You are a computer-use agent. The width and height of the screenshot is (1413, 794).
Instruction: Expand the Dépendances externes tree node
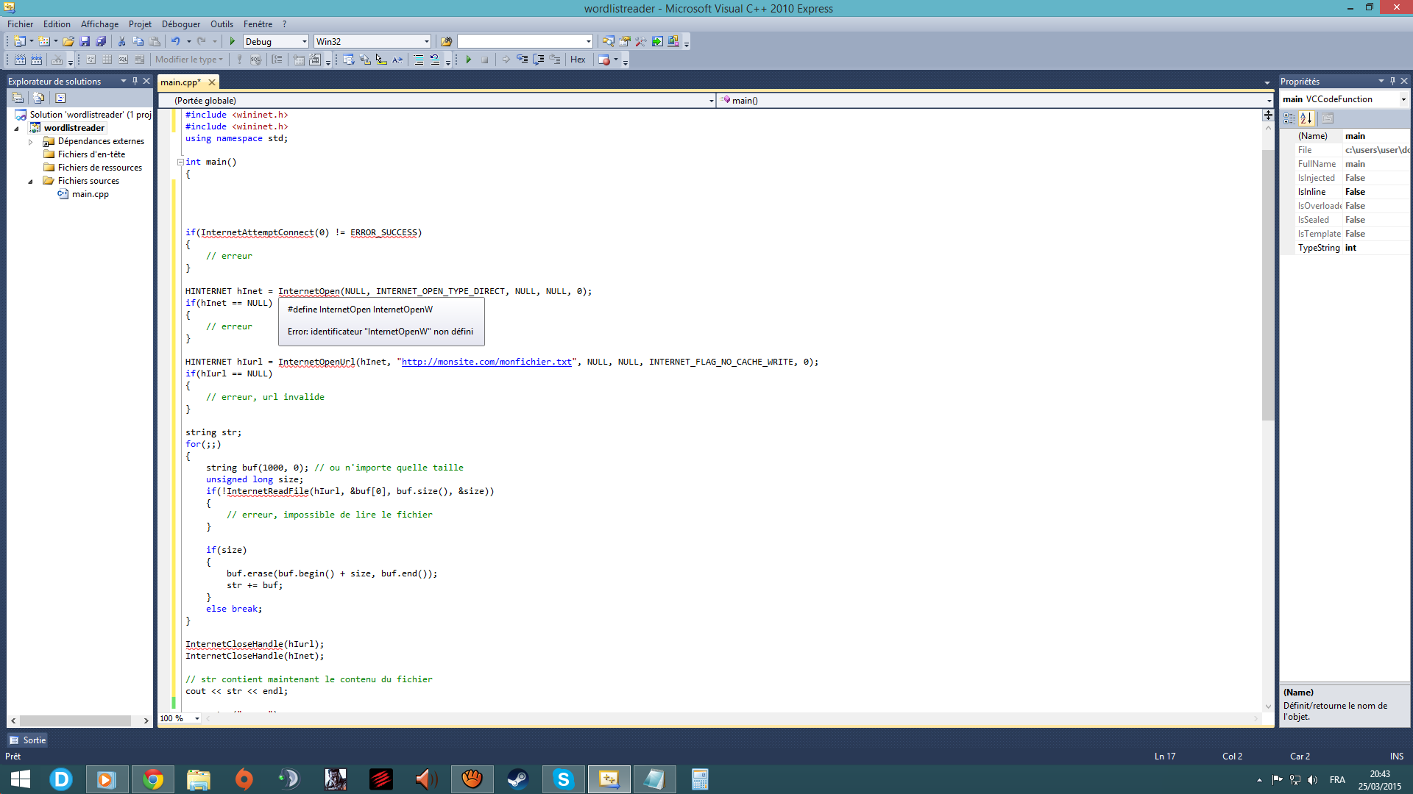[x=31, y=141]
